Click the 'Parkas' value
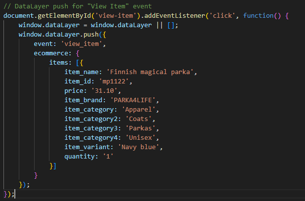Screen dimensions: 305x201 point(140,128)
